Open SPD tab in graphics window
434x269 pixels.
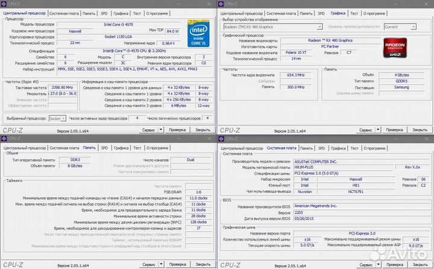(321, 13)
